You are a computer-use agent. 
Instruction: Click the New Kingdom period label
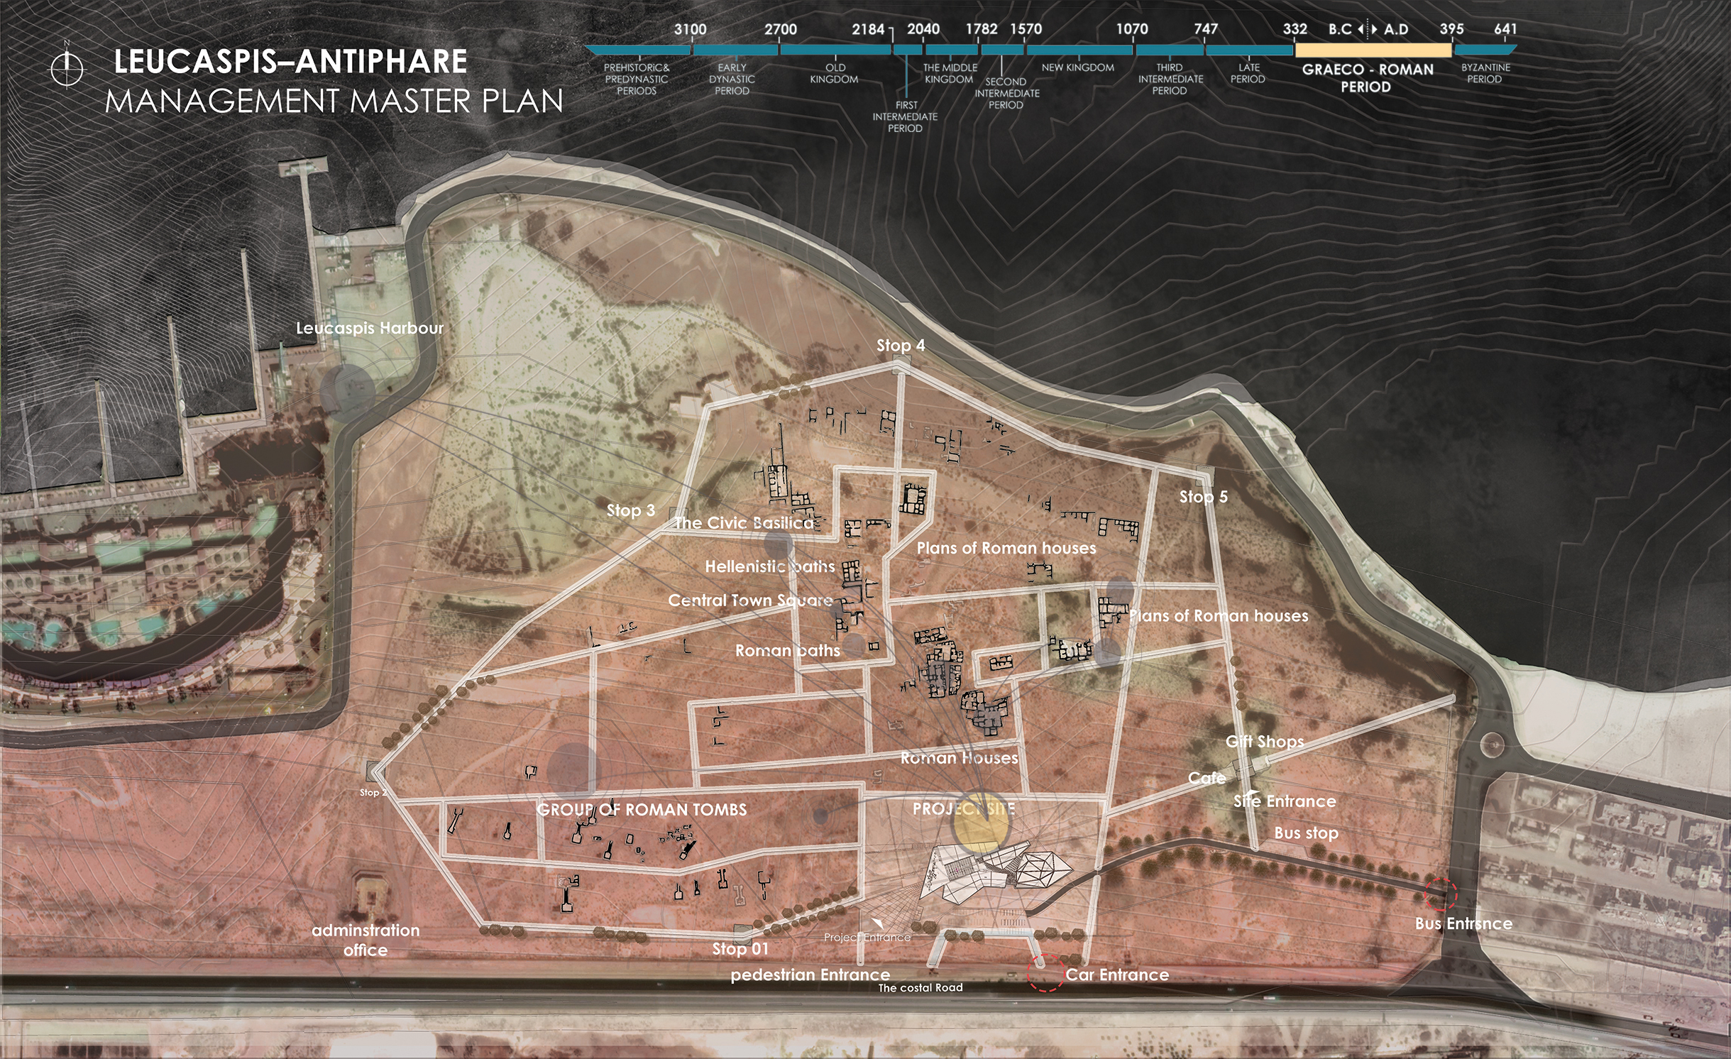tap(1077, 67)
